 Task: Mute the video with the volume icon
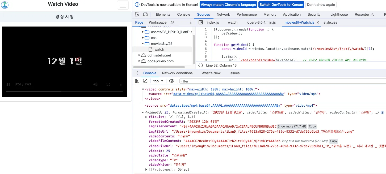tap(95, 84)
